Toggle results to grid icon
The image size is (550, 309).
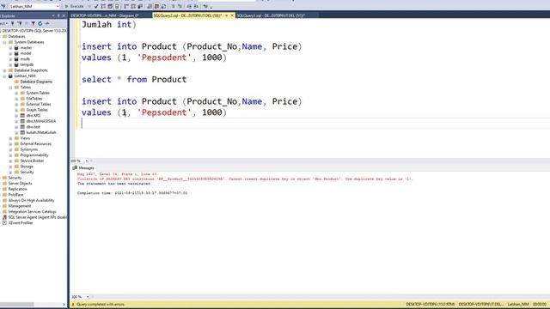[156, 6]
